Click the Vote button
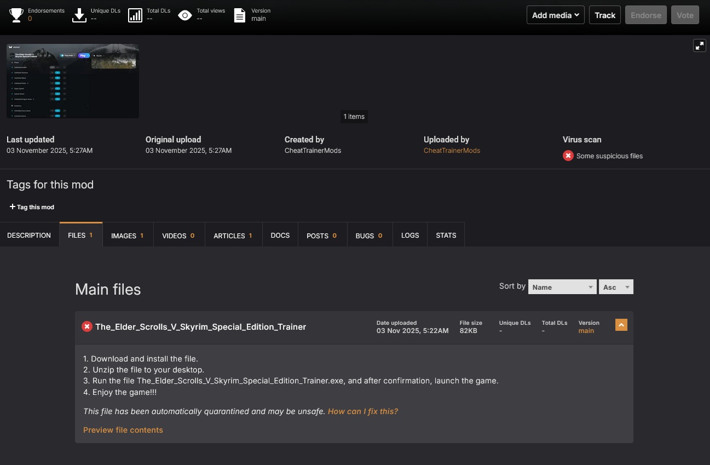The image size is (710, 465). coord(685,15)
